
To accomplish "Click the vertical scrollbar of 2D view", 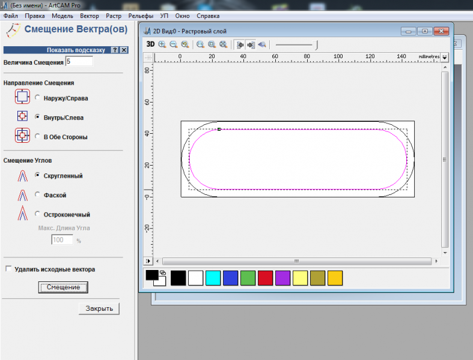I will [x=445, y=160].
